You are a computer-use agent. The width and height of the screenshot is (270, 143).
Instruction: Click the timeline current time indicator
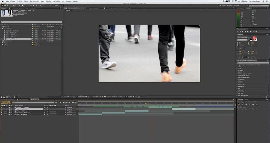pos(146,104)
